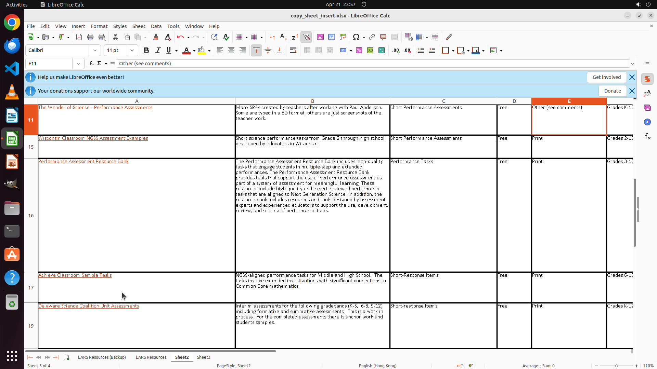Toggle Wrap Text button
The width and height of the screenshot is (657, 369).
[x=293, y=50]
